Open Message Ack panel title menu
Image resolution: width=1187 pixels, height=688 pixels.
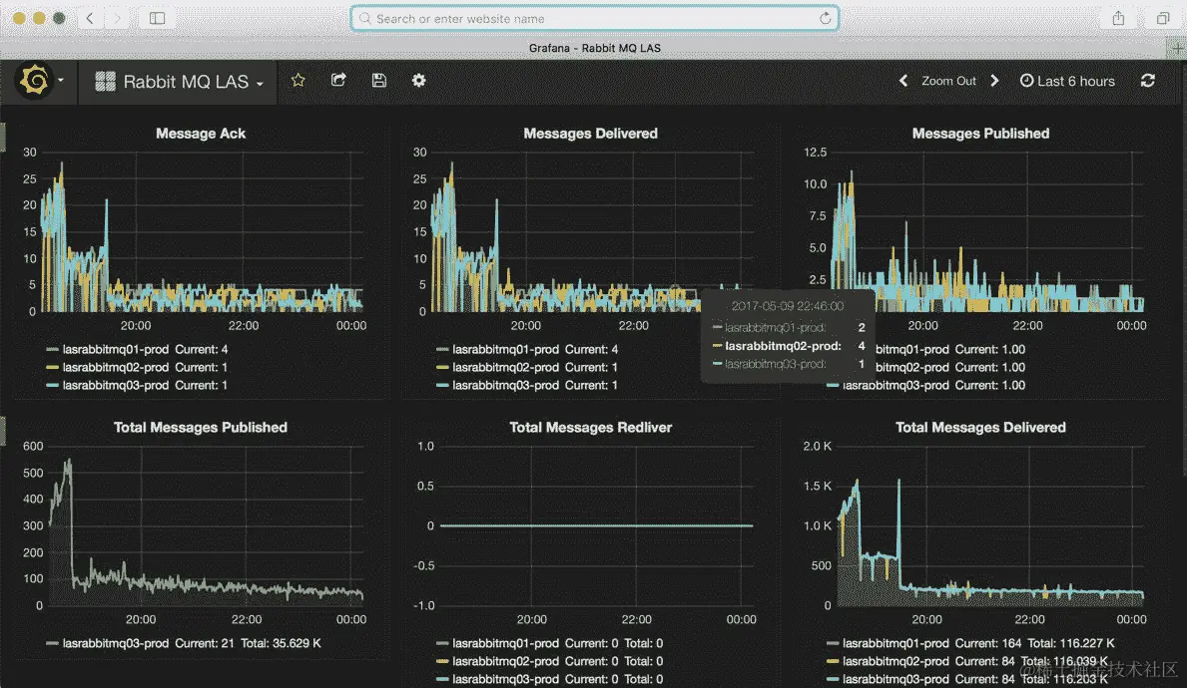[x=201, y=133]
